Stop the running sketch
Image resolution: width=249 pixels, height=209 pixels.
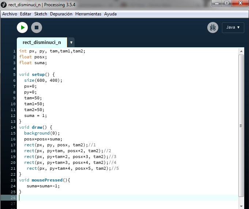click(36, 27)
